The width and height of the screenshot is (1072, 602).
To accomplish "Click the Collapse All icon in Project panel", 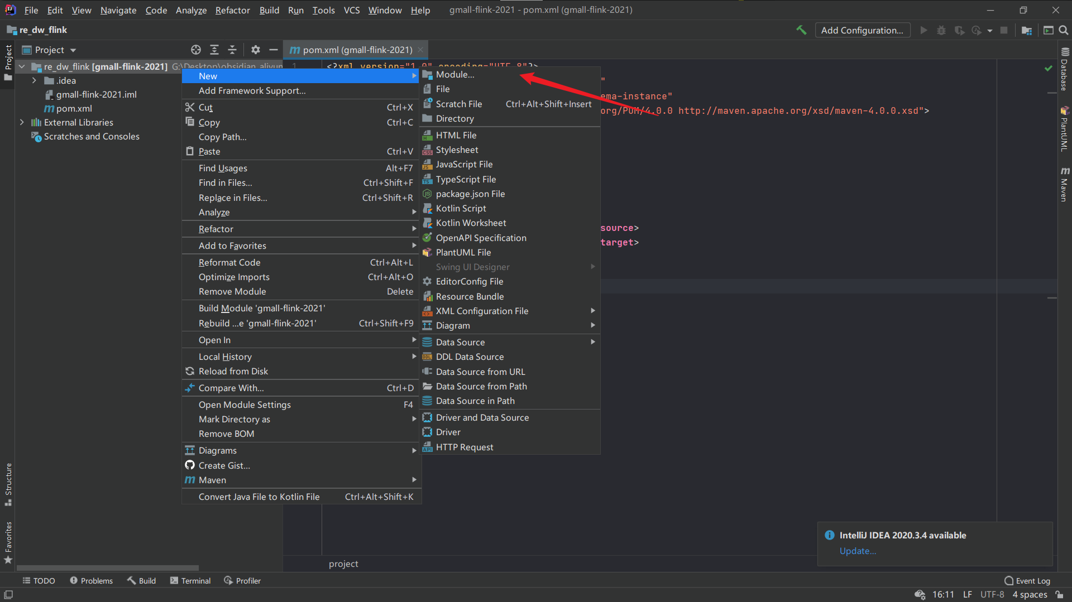I will (x=232, y=50).
